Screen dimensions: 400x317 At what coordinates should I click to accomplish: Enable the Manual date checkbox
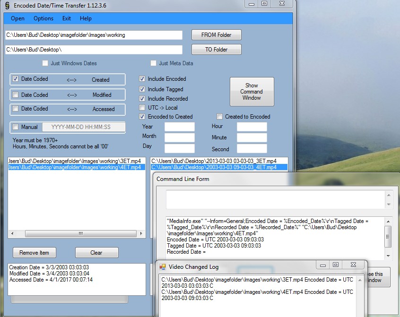click(16, 127)
